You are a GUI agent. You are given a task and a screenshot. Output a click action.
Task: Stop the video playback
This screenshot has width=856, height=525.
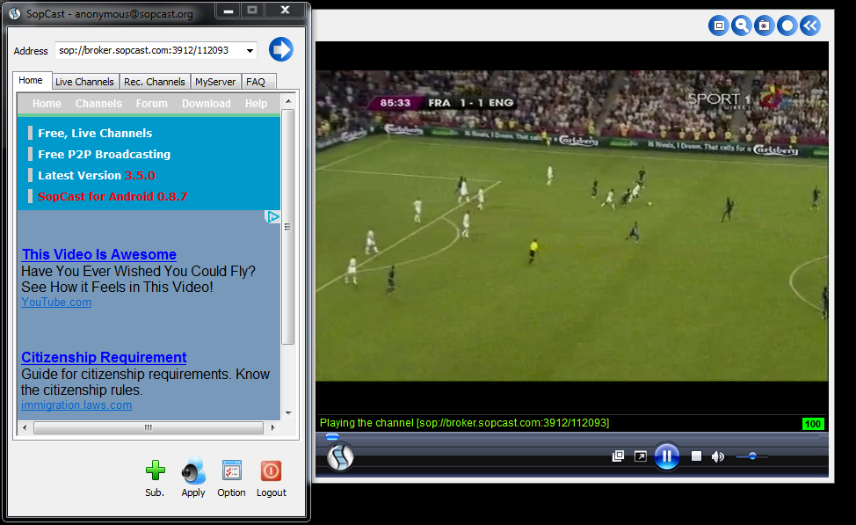(696, 456)
